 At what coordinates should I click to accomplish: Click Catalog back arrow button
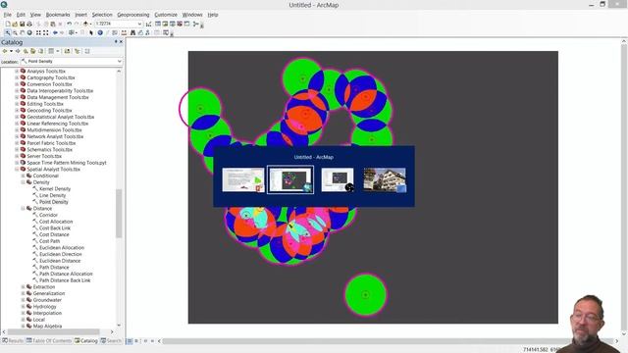tap(5, 51)
